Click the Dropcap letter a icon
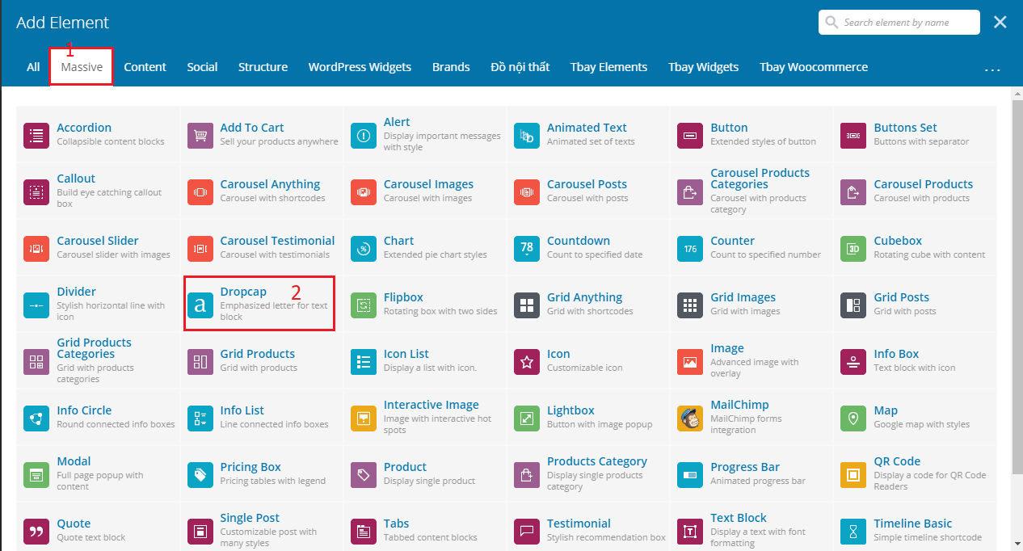The image size is (1023, 551). click(200, 305)
